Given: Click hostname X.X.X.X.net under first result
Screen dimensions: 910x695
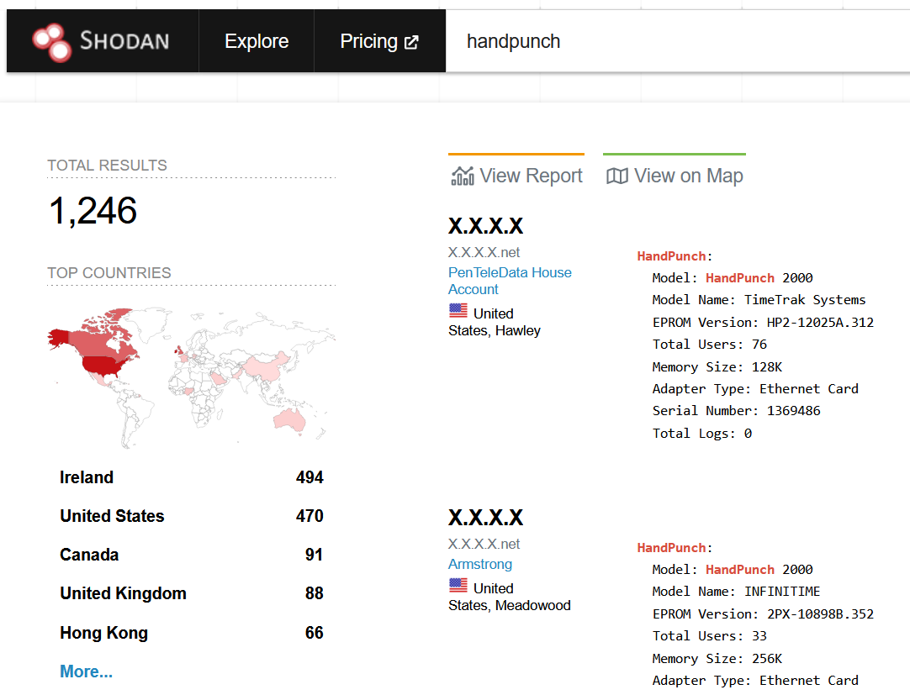Looking at the screenshot, I should click(484, 252).
